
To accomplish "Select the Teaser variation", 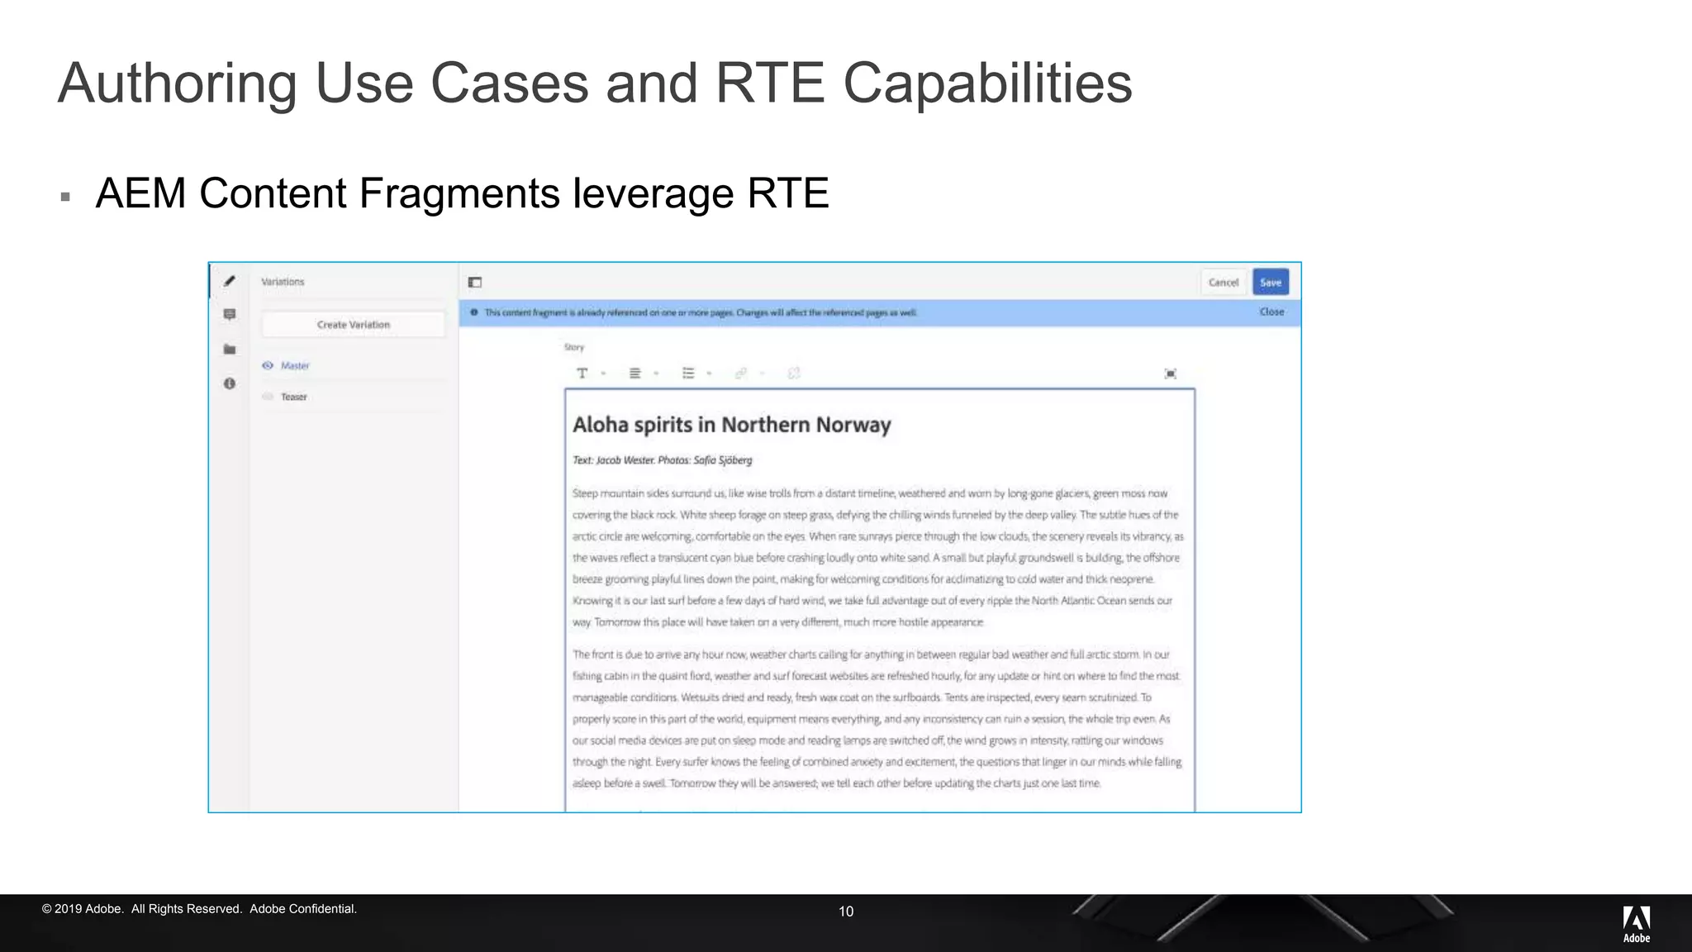I will (x=294, y=397).
